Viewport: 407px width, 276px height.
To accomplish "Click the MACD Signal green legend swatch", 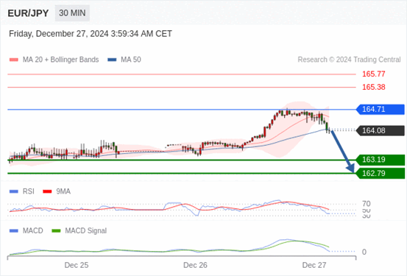I will pyautogui.click(x=56, y=230).
